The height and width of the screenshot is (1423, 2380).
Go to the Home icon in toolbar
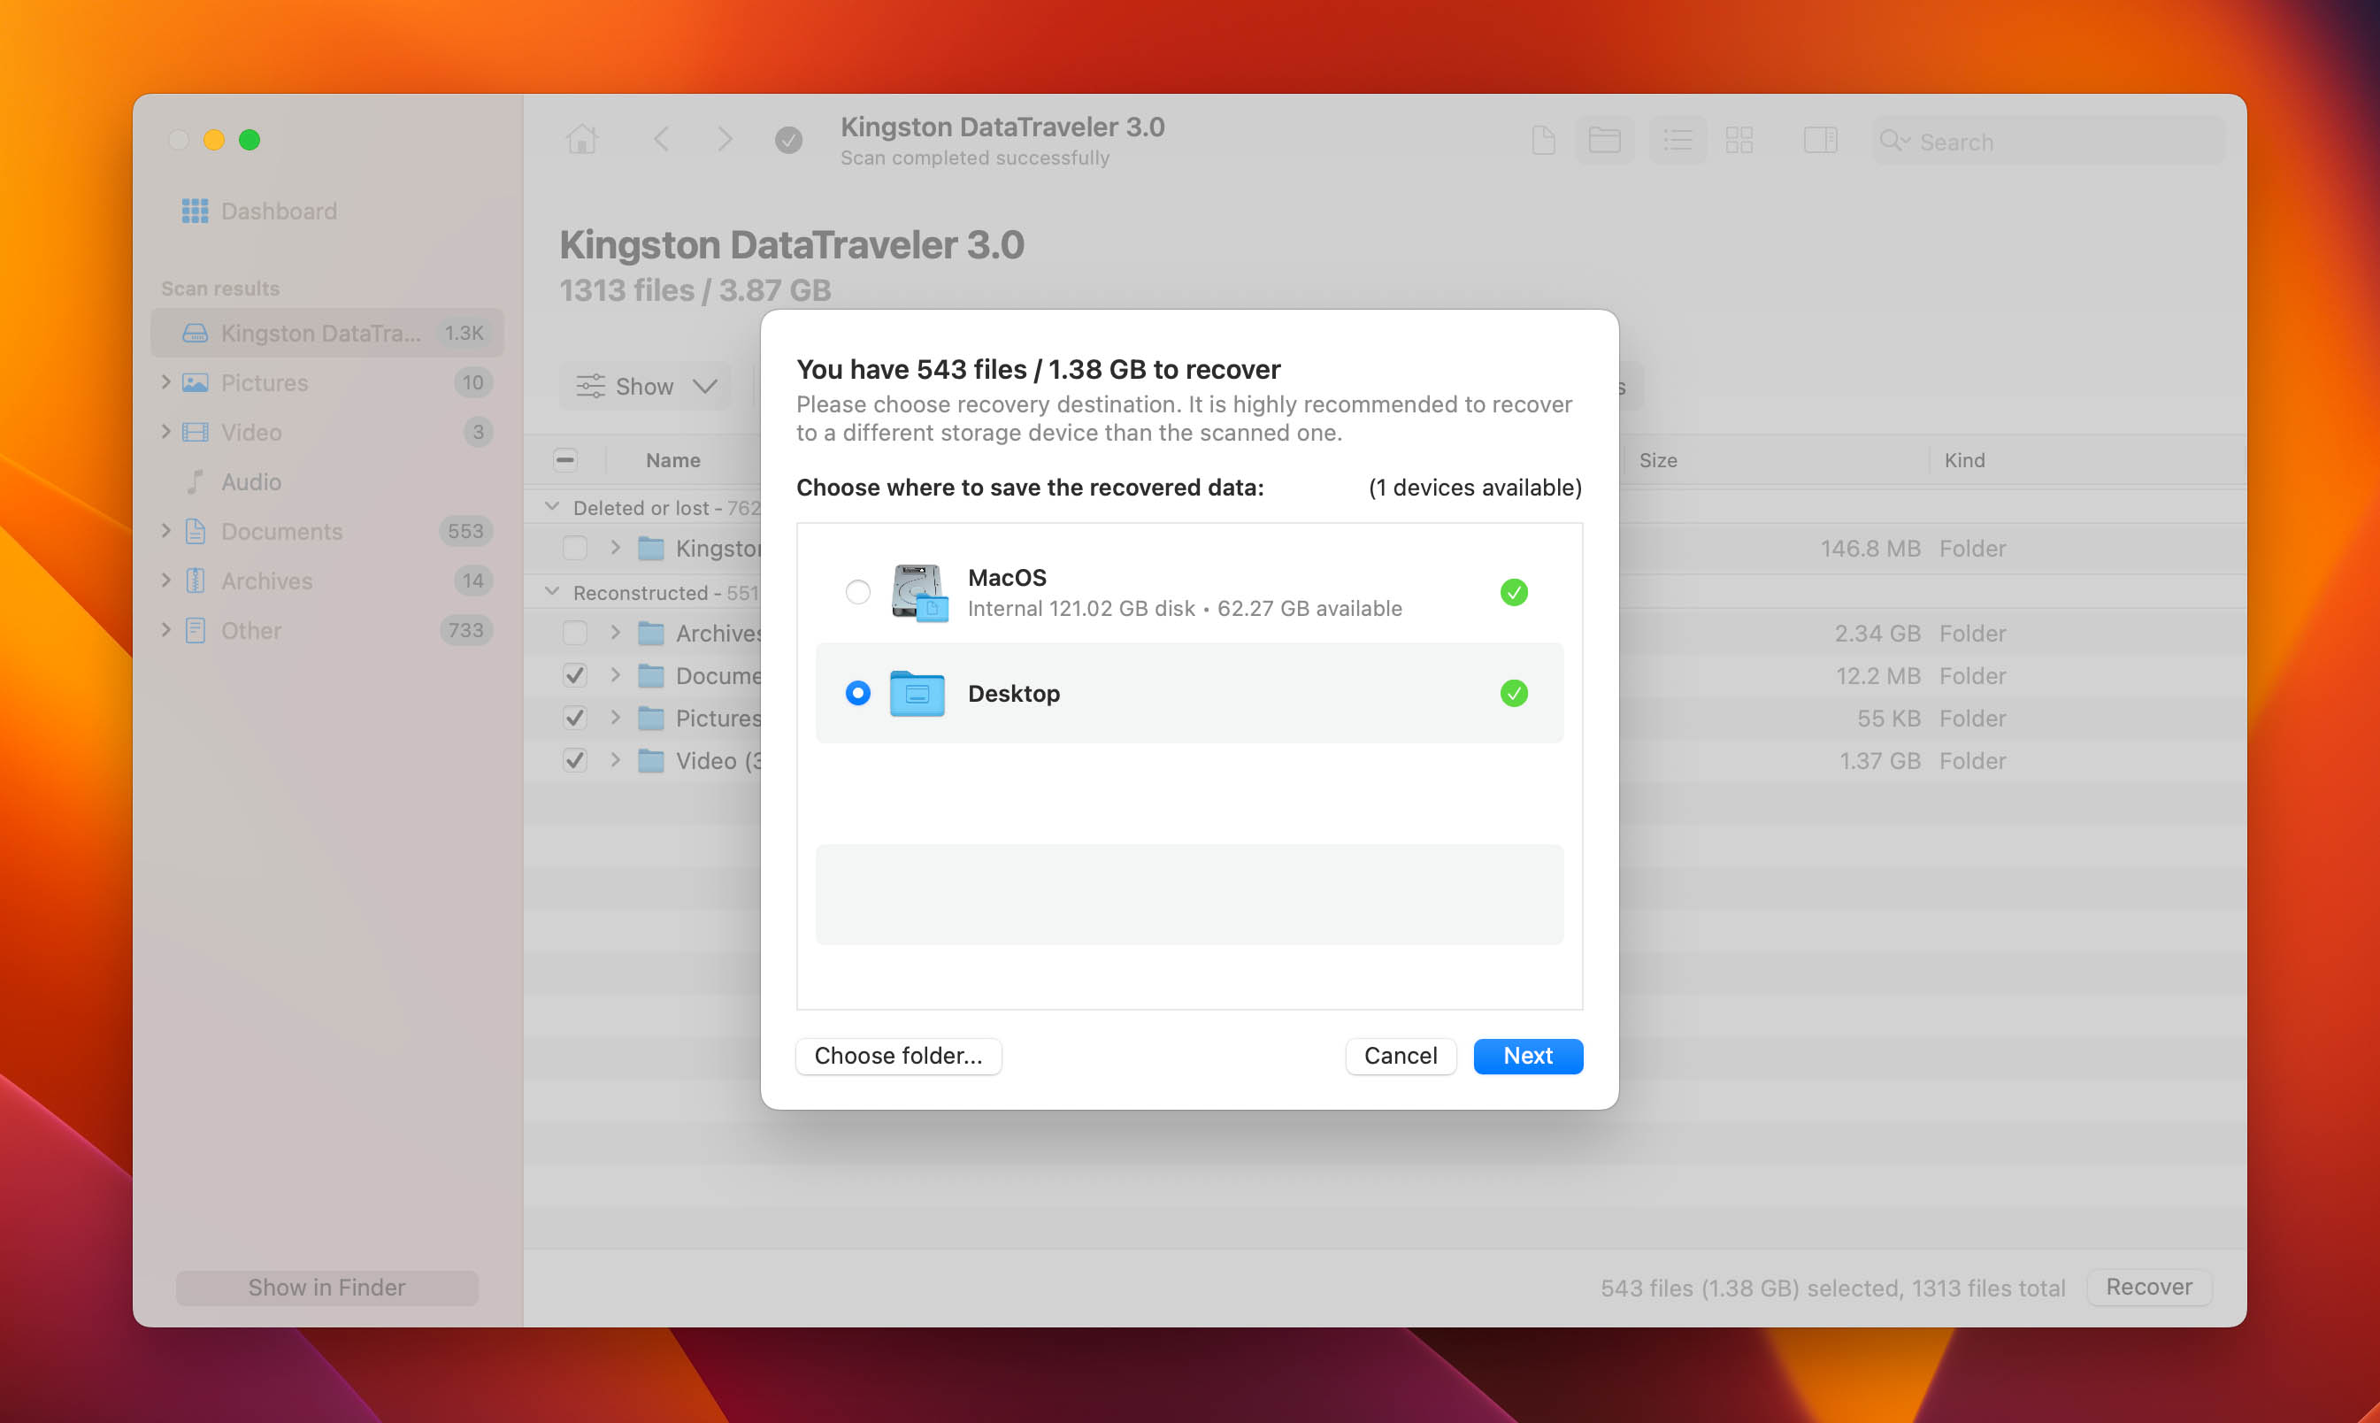coord(582,140)
